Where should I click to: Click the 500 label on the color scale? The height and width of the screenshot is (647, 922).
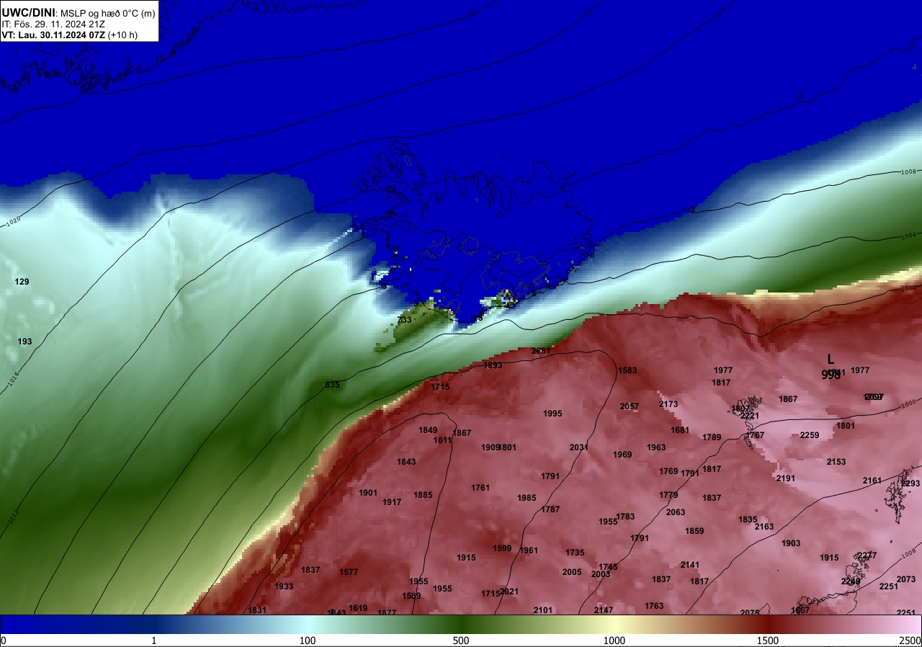point(461,641)
